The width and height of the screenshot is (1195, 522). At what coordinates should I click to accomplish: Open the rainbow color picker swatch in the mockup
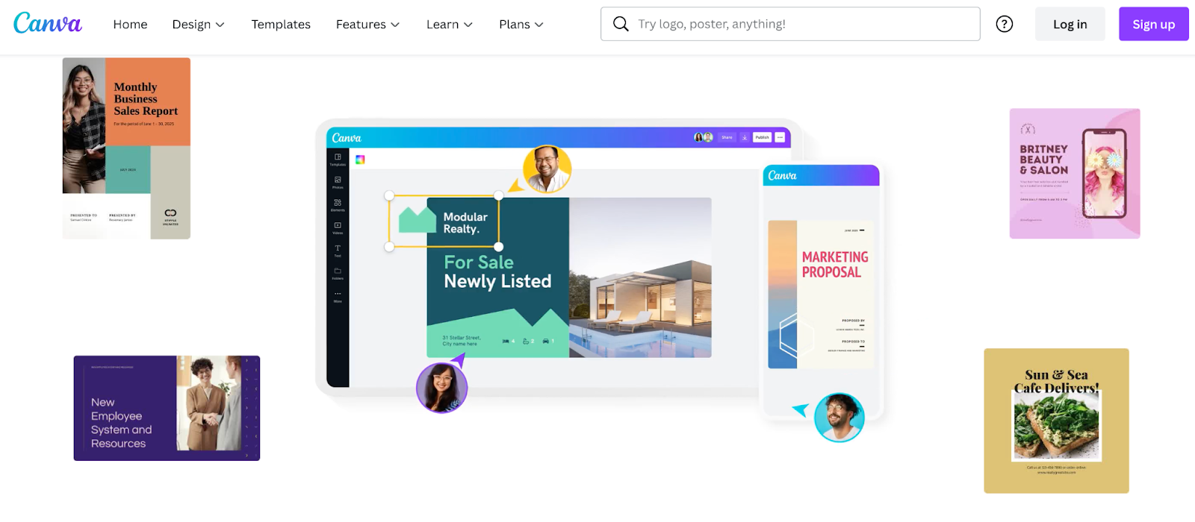[x=360, y=160]
